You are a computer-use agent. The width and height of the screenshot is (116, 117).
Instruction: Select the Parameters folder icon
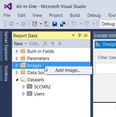point(23,58)
